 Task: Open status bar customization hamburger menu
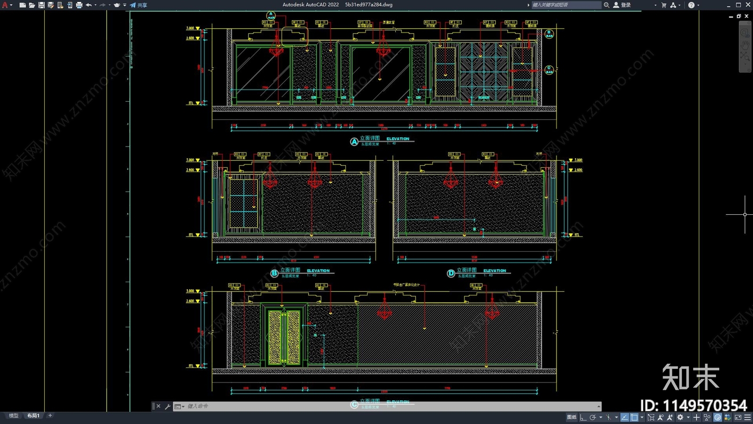click(x=747, y=417)
